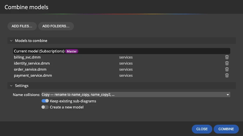
Task: Click services folder text for identity_service.dmm
Action: 126,63
